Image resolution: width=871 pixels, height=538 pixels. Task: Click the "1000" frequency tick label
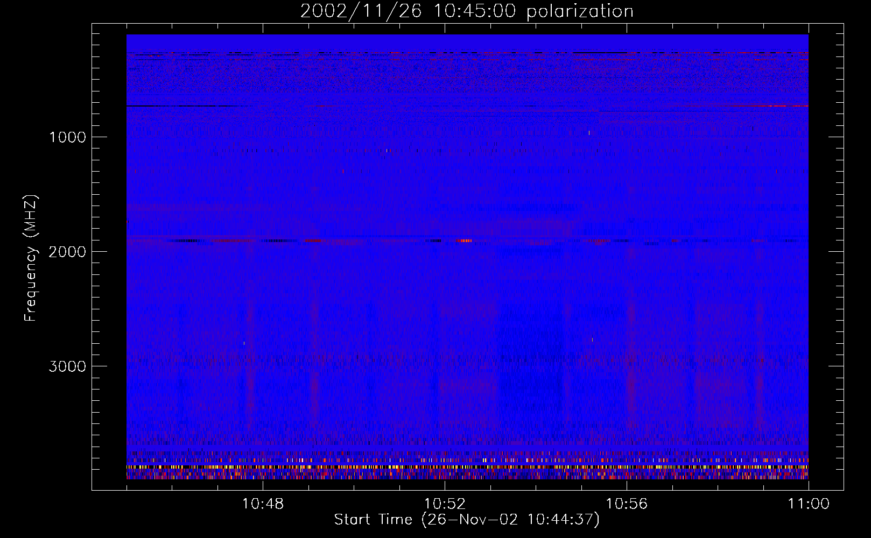[x=67, y=137]
